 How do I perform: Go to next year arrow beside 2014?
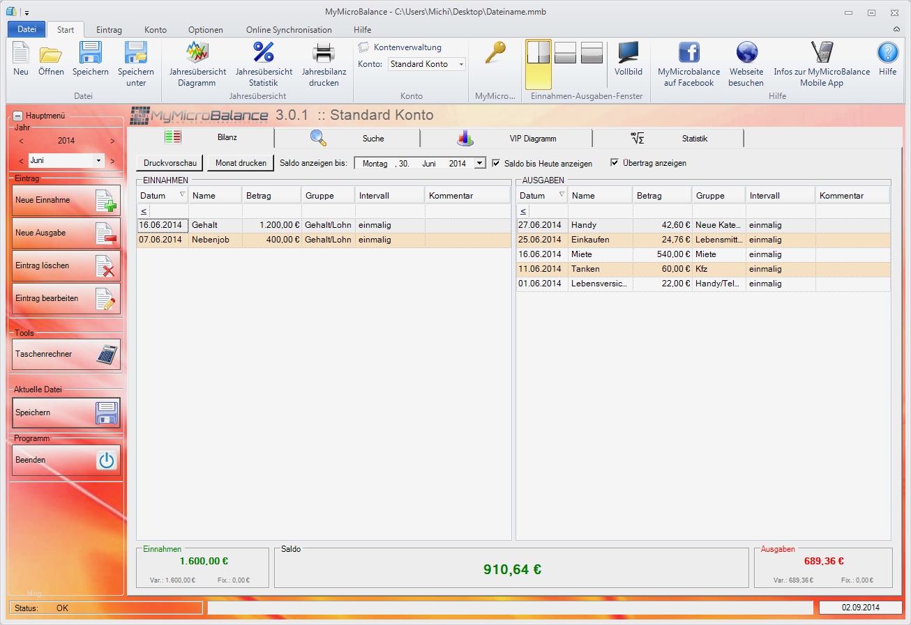112,141
